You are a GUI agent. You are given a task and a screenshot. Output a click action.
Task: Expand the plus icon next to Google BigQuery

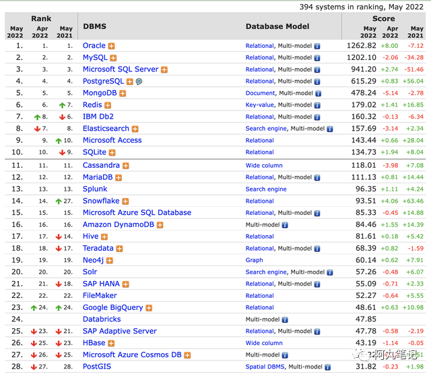click(149, 308)
